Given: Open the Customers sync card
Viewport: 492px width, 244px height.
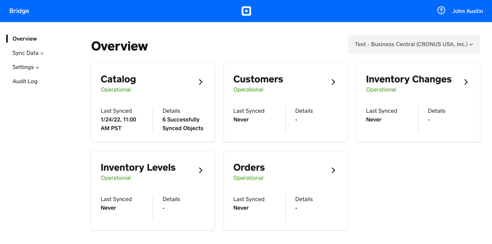Looking at the screenshot, I should click(x=285, y=102).
